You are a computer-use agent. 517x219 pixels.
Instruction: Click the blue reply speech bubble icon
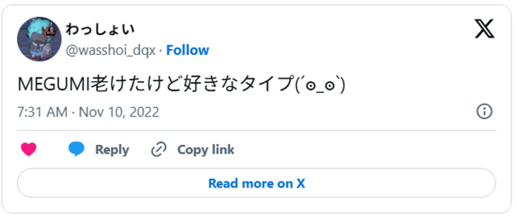77,149
